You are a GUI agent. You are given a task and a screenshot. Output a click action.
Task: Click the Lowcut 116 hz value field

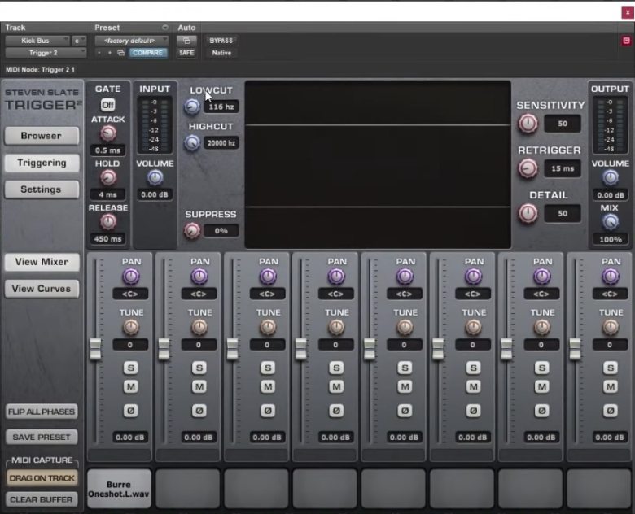(x=221, y=107)
